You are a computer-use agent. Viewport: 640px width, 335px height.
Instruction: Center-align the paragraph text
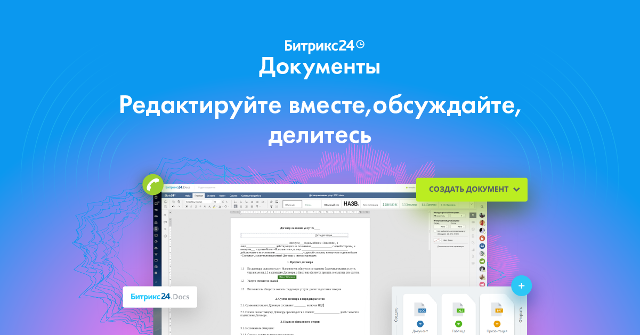pyautogui.click(x=241, y=207)
